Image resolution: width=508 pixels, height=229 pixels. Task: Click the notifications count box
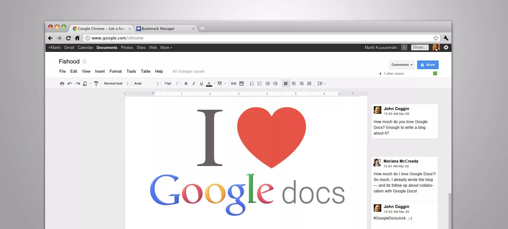click(x=404, y=47)
